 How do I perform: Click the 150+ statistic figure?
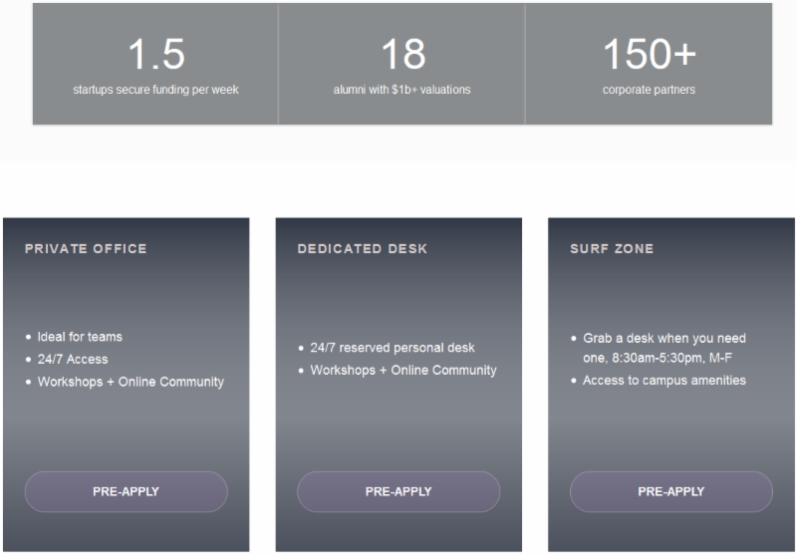(649, 55)
